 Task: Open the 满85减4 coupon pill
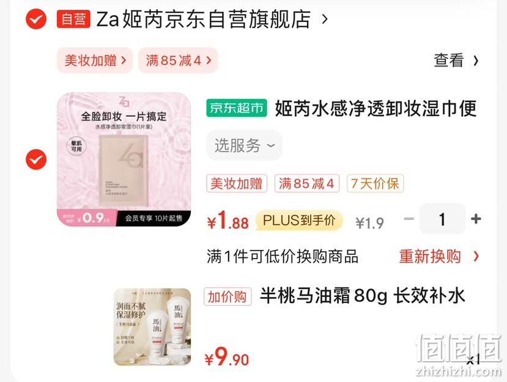tap(178, 60)
